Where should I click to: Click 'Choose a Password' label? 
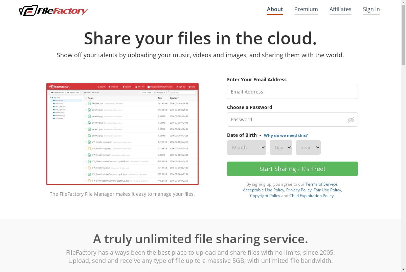250,107
